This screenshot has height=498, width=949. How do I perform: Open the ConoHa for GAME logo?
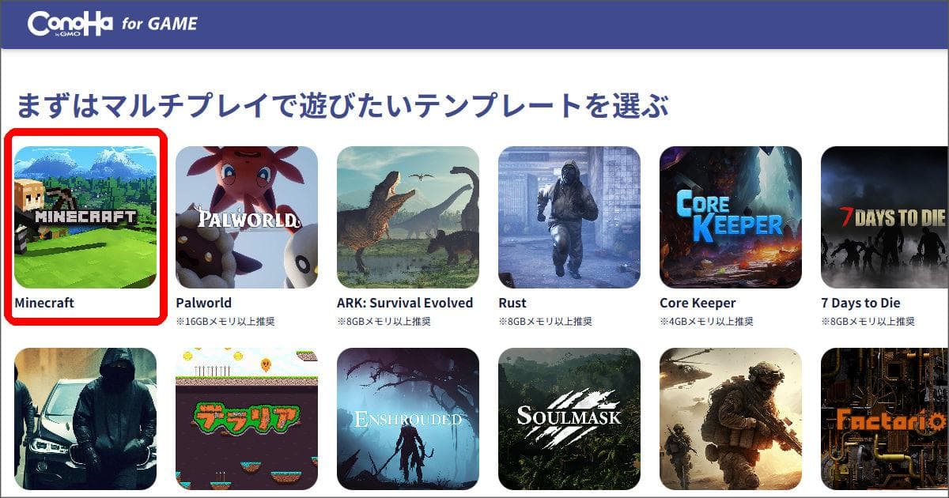(112, 24)
